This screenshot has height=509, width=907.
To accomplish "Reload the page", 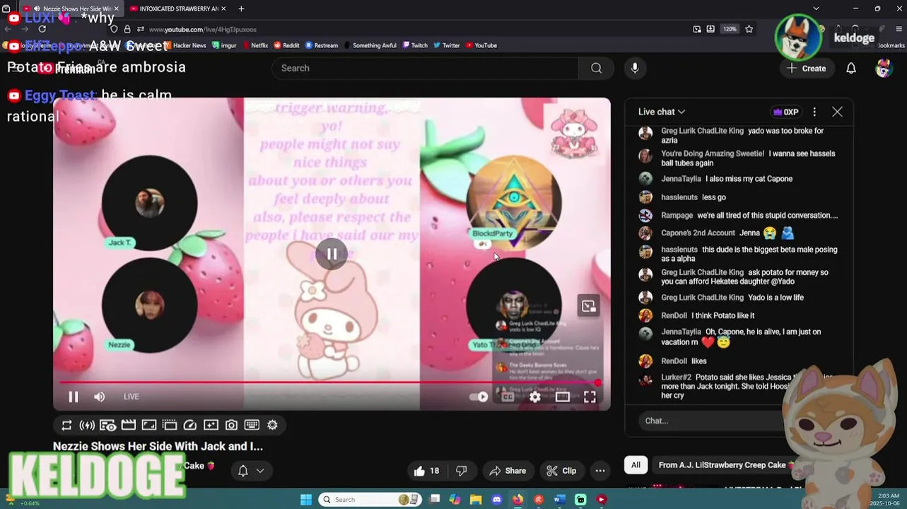I will coord(42,29).
